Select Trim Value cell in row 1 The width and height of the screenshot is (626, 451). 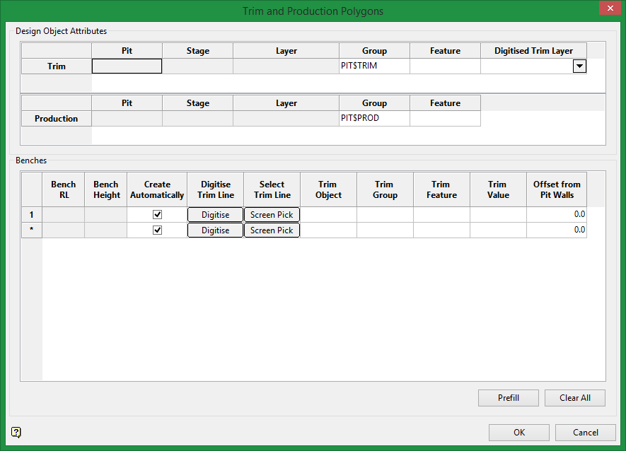pos(498,215)
